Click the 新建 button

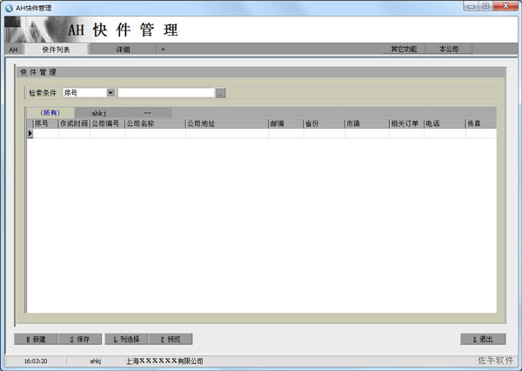[36, 339]
